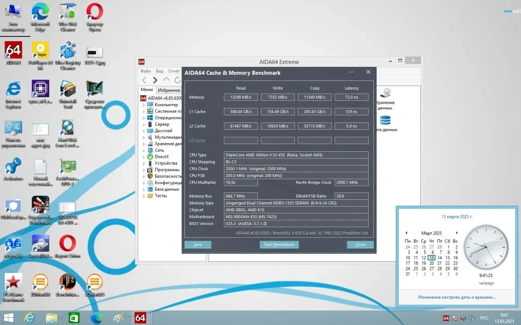Open the AIDA64 system tray icon
The image size is (521, 325).
coord(446,317)
